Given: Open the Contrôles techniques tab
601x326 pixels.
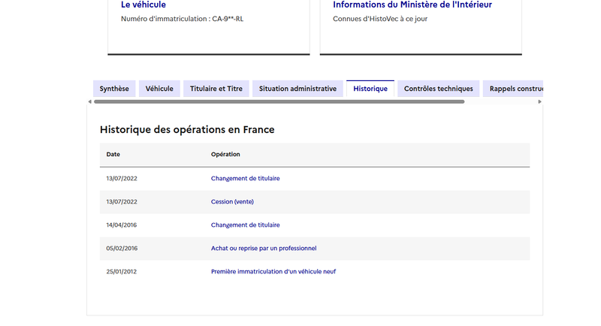Looking at the screenshot, I should (439, 89).
